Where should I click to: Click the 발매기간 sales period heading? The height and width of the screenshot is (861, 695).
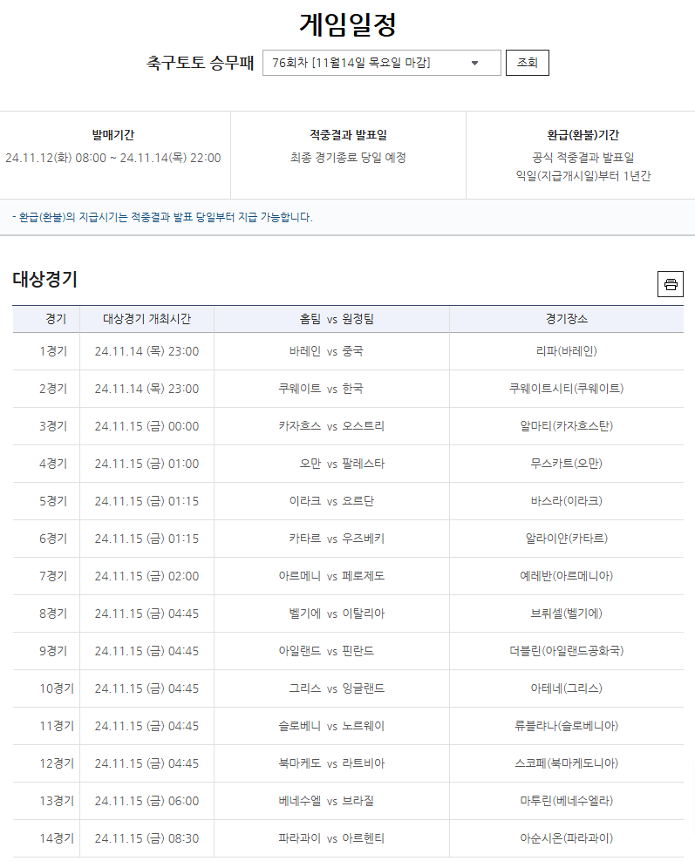[x=113, y=135]
